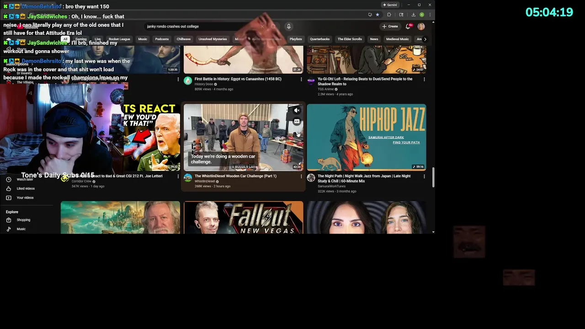The image size is (585, 329).
Task: Open options menu for Corridor Crew video
Action: click(178, 176)
